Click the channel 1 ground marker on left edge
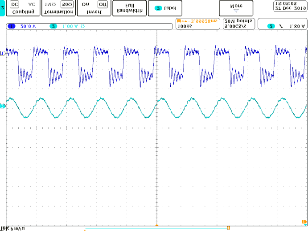Image resolution: width=308 pixels, height=231 pixels. [x=2, y=53]
